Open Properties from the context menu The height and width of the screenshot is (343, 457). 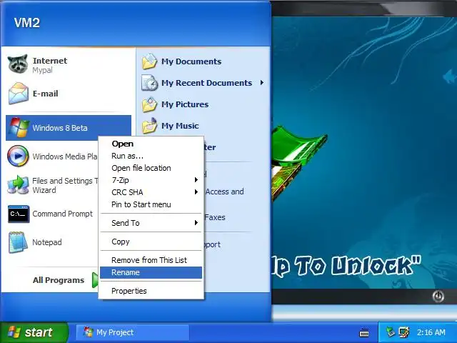click(151, 291)
